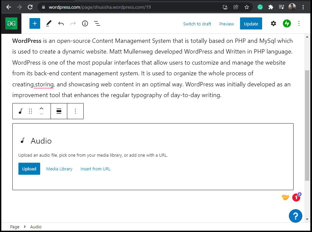The image size is (312, 232).
Task: Click the browser back arrow
Action: coord(9,7)
